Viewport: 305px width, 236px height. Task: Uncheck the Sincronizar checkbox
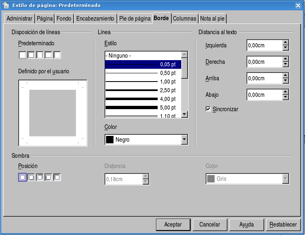[x=208, y=109]
